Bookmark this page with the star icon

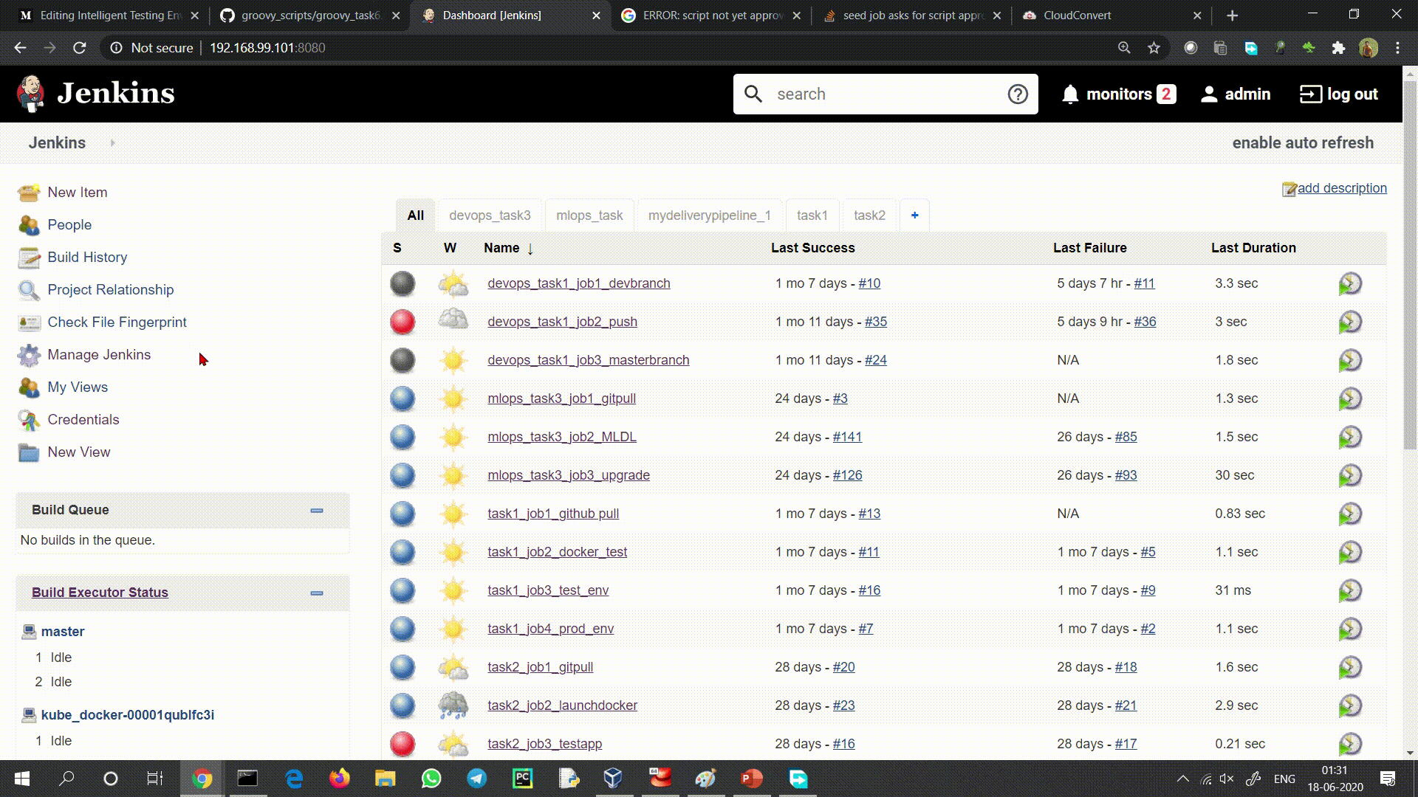pyautogui.click(x=1154, y=48)
